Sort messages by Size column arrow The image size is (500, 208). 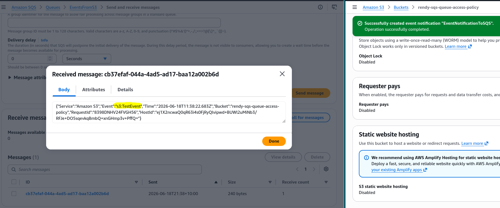(x=270, y=182)
